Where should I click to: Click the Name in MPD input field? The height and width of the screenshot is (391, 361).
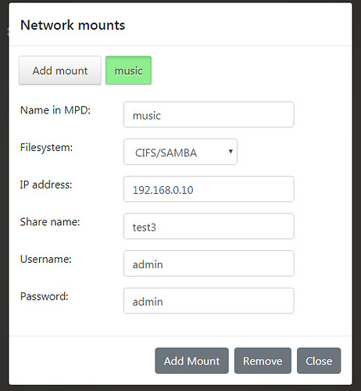(209, 114)
